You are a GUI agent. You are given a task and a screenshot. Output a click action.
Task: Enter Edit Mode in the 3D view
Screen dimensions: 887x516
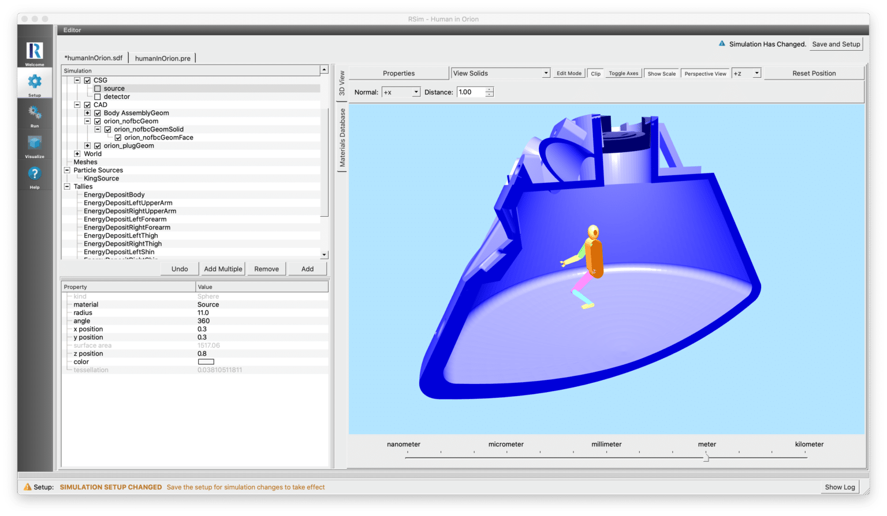568,73
